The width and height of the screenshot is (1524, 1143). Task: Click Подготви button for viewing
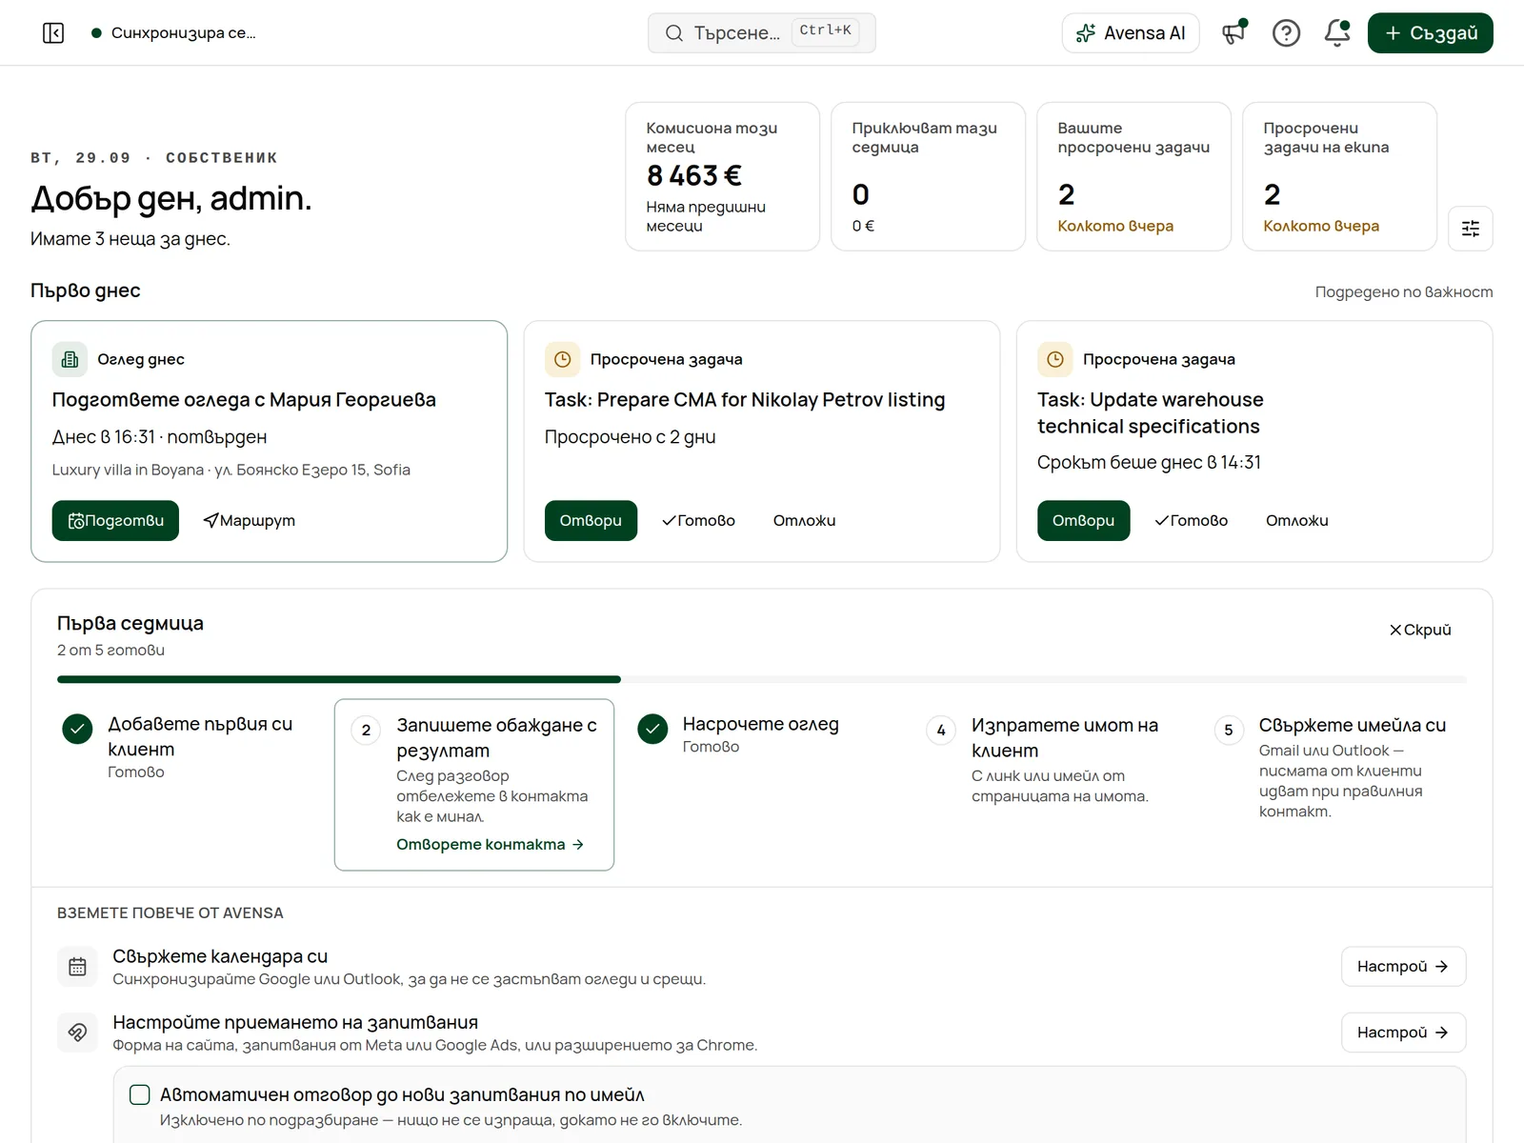[115, 520]
